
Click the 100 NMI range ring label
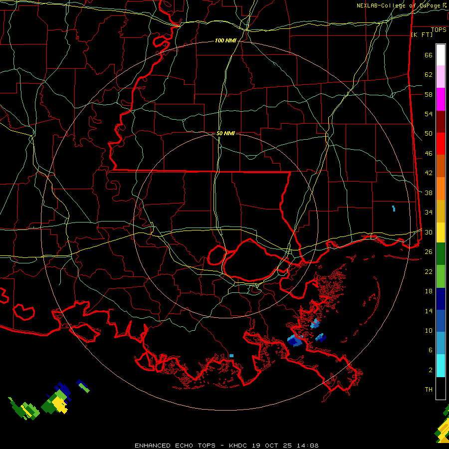tap(225, 41)
